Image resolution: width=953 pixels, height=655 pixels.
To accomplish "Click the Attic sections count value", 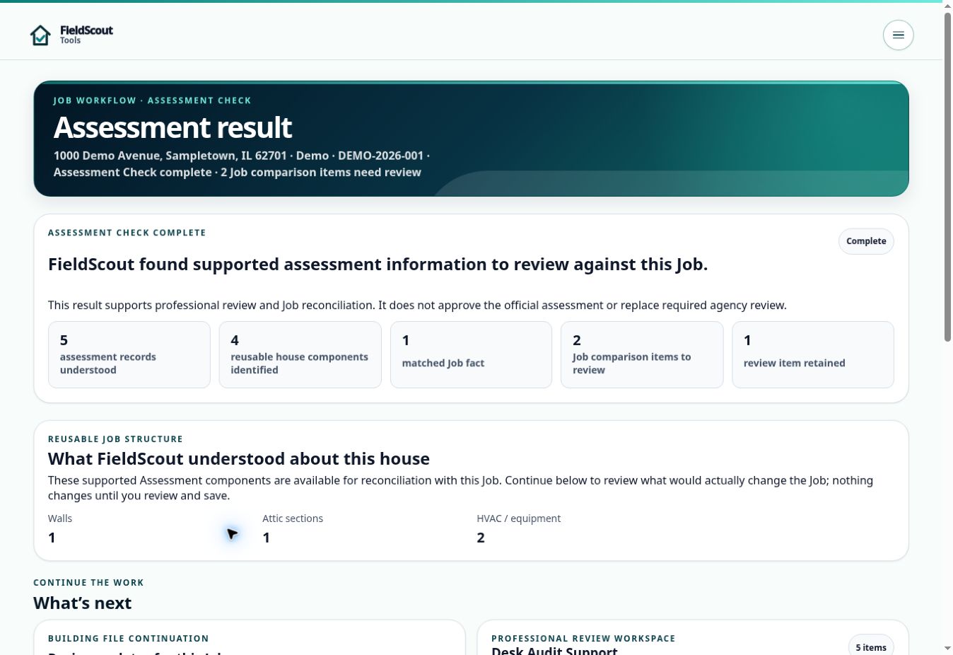I will pyautogui.click(x=266, y=538).
